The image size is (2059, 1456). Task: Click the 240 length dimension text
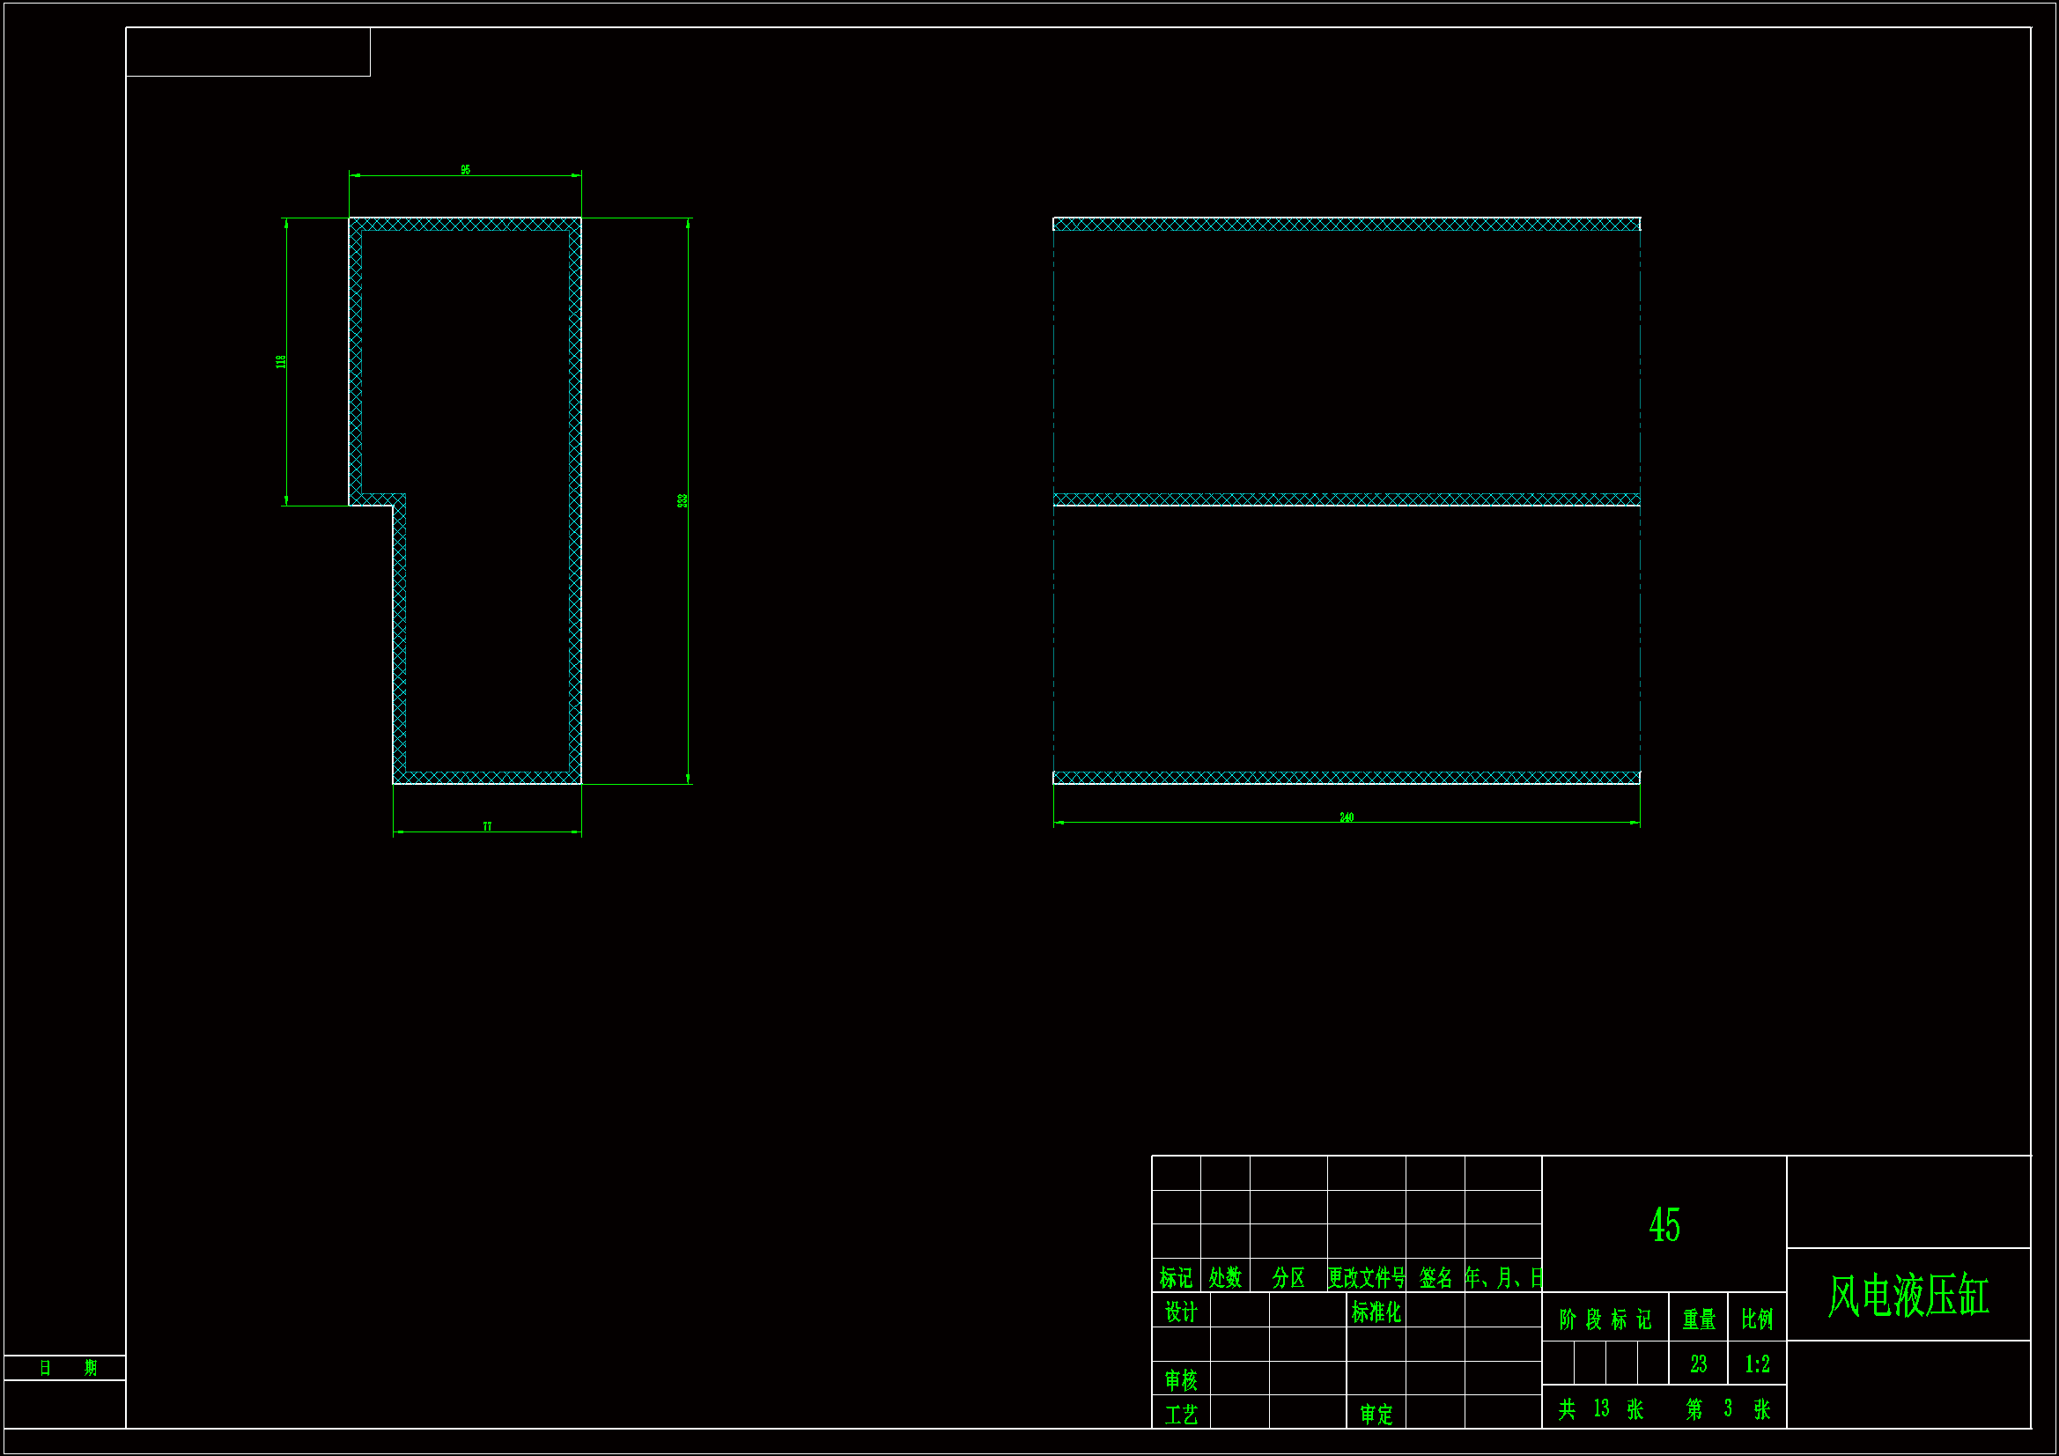(1346, 817)
